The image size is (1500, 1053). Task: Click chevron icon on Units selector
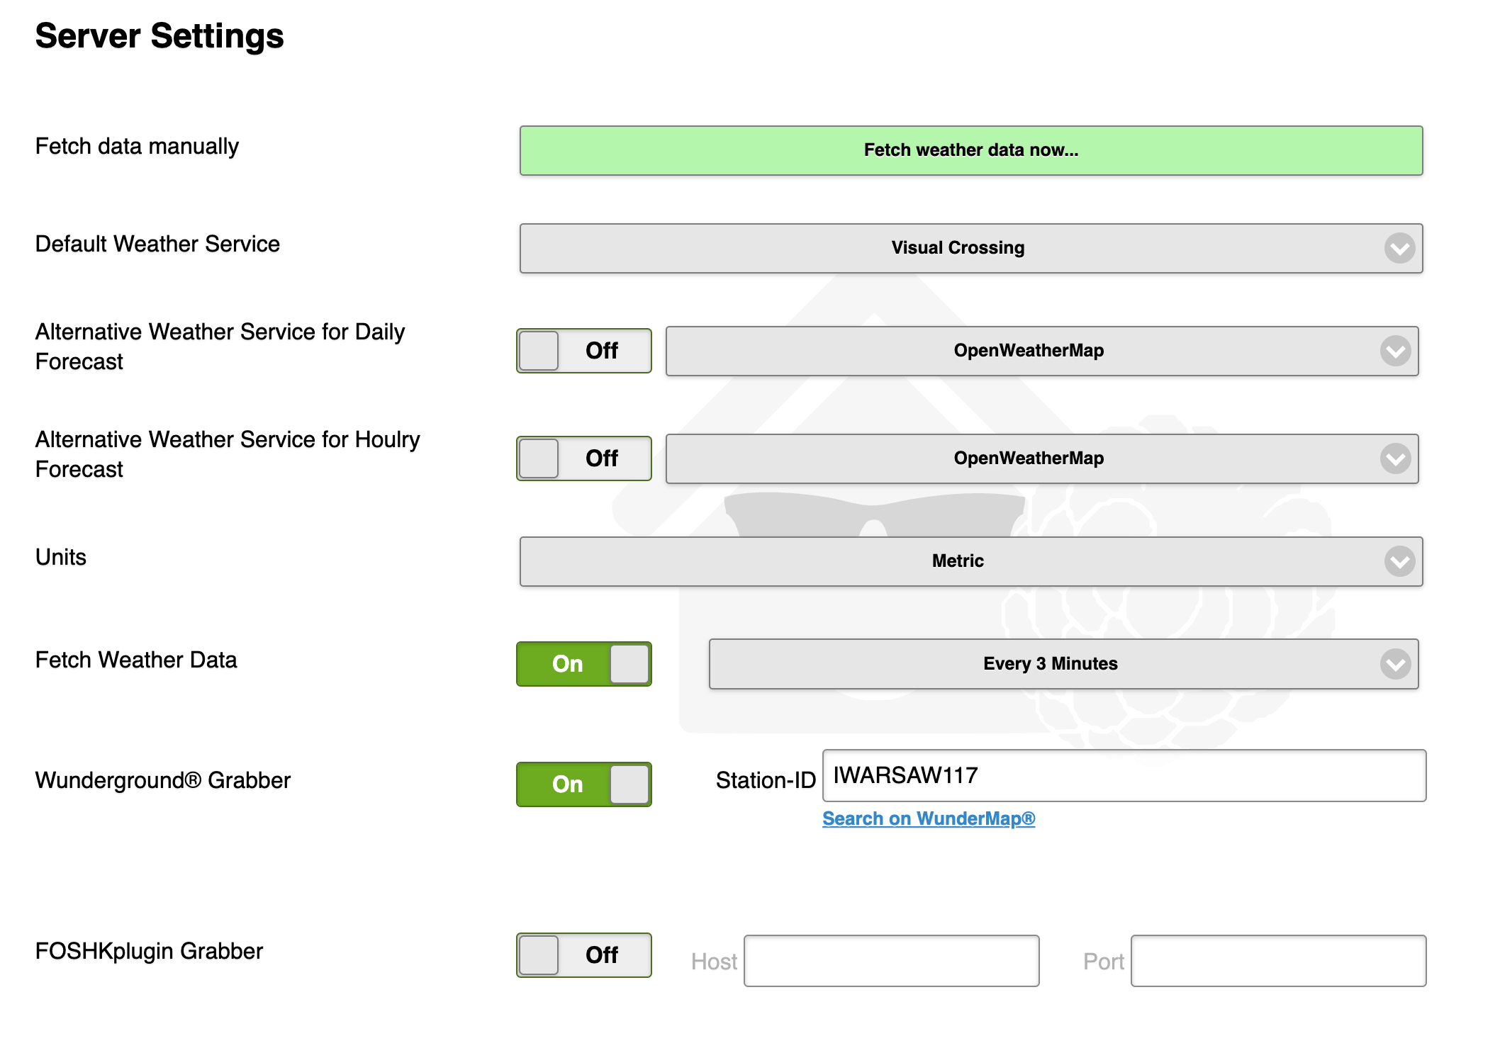click(1399, 561)
